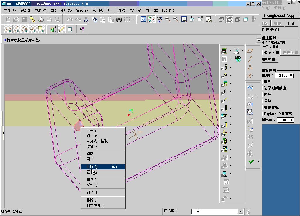Toggle the spin center display
Image resolution: width=300 pixels, height=216 pixels.
click(x=151, y=19)
